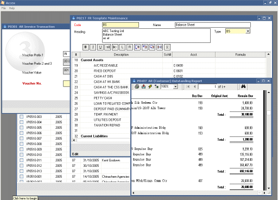The image size is (278, 200).
Task: Click the increase indent arrow button
Action: tap(108, 47)
